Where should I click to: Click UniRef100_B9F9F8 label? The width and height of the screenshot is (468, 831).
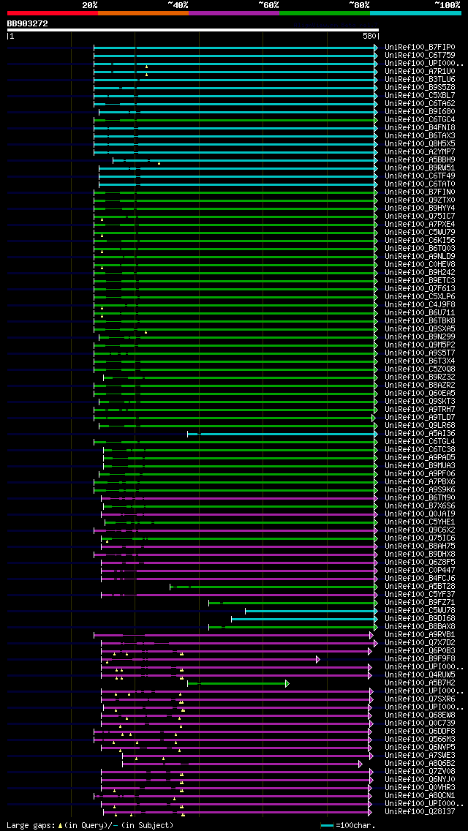pos(420,659)
